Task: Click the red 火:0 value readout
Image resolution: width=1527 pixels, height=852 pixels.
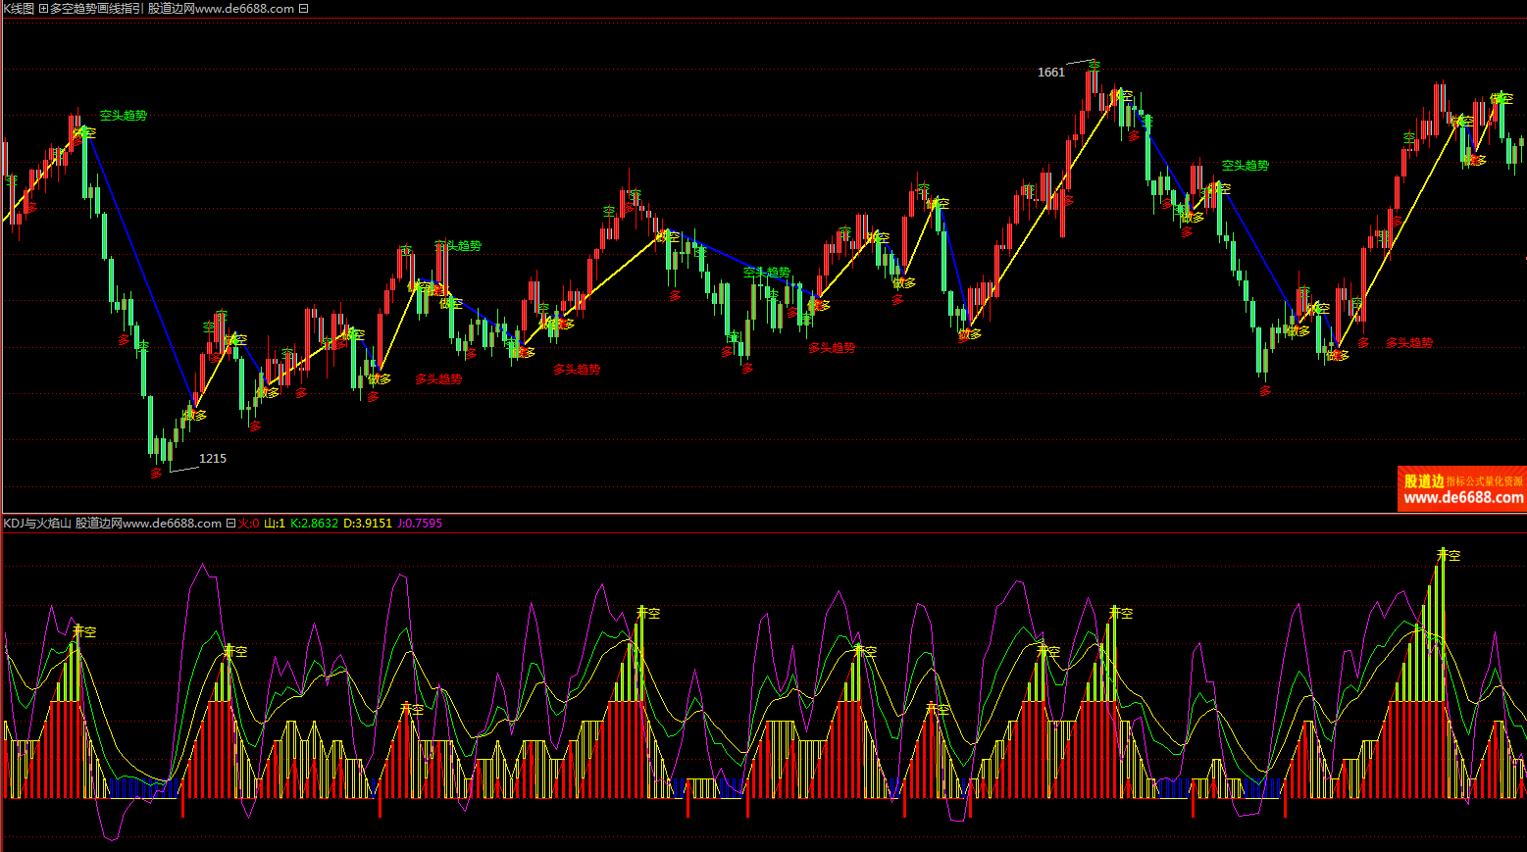Action: [x=249, y=524]
